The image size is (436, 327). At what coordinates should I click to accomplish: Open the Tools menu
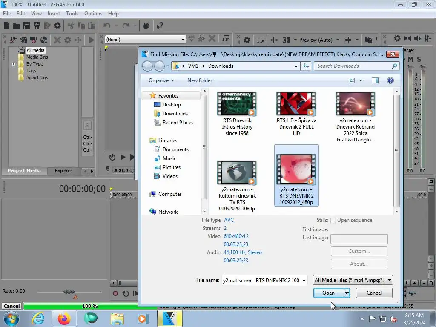[72, 14]
